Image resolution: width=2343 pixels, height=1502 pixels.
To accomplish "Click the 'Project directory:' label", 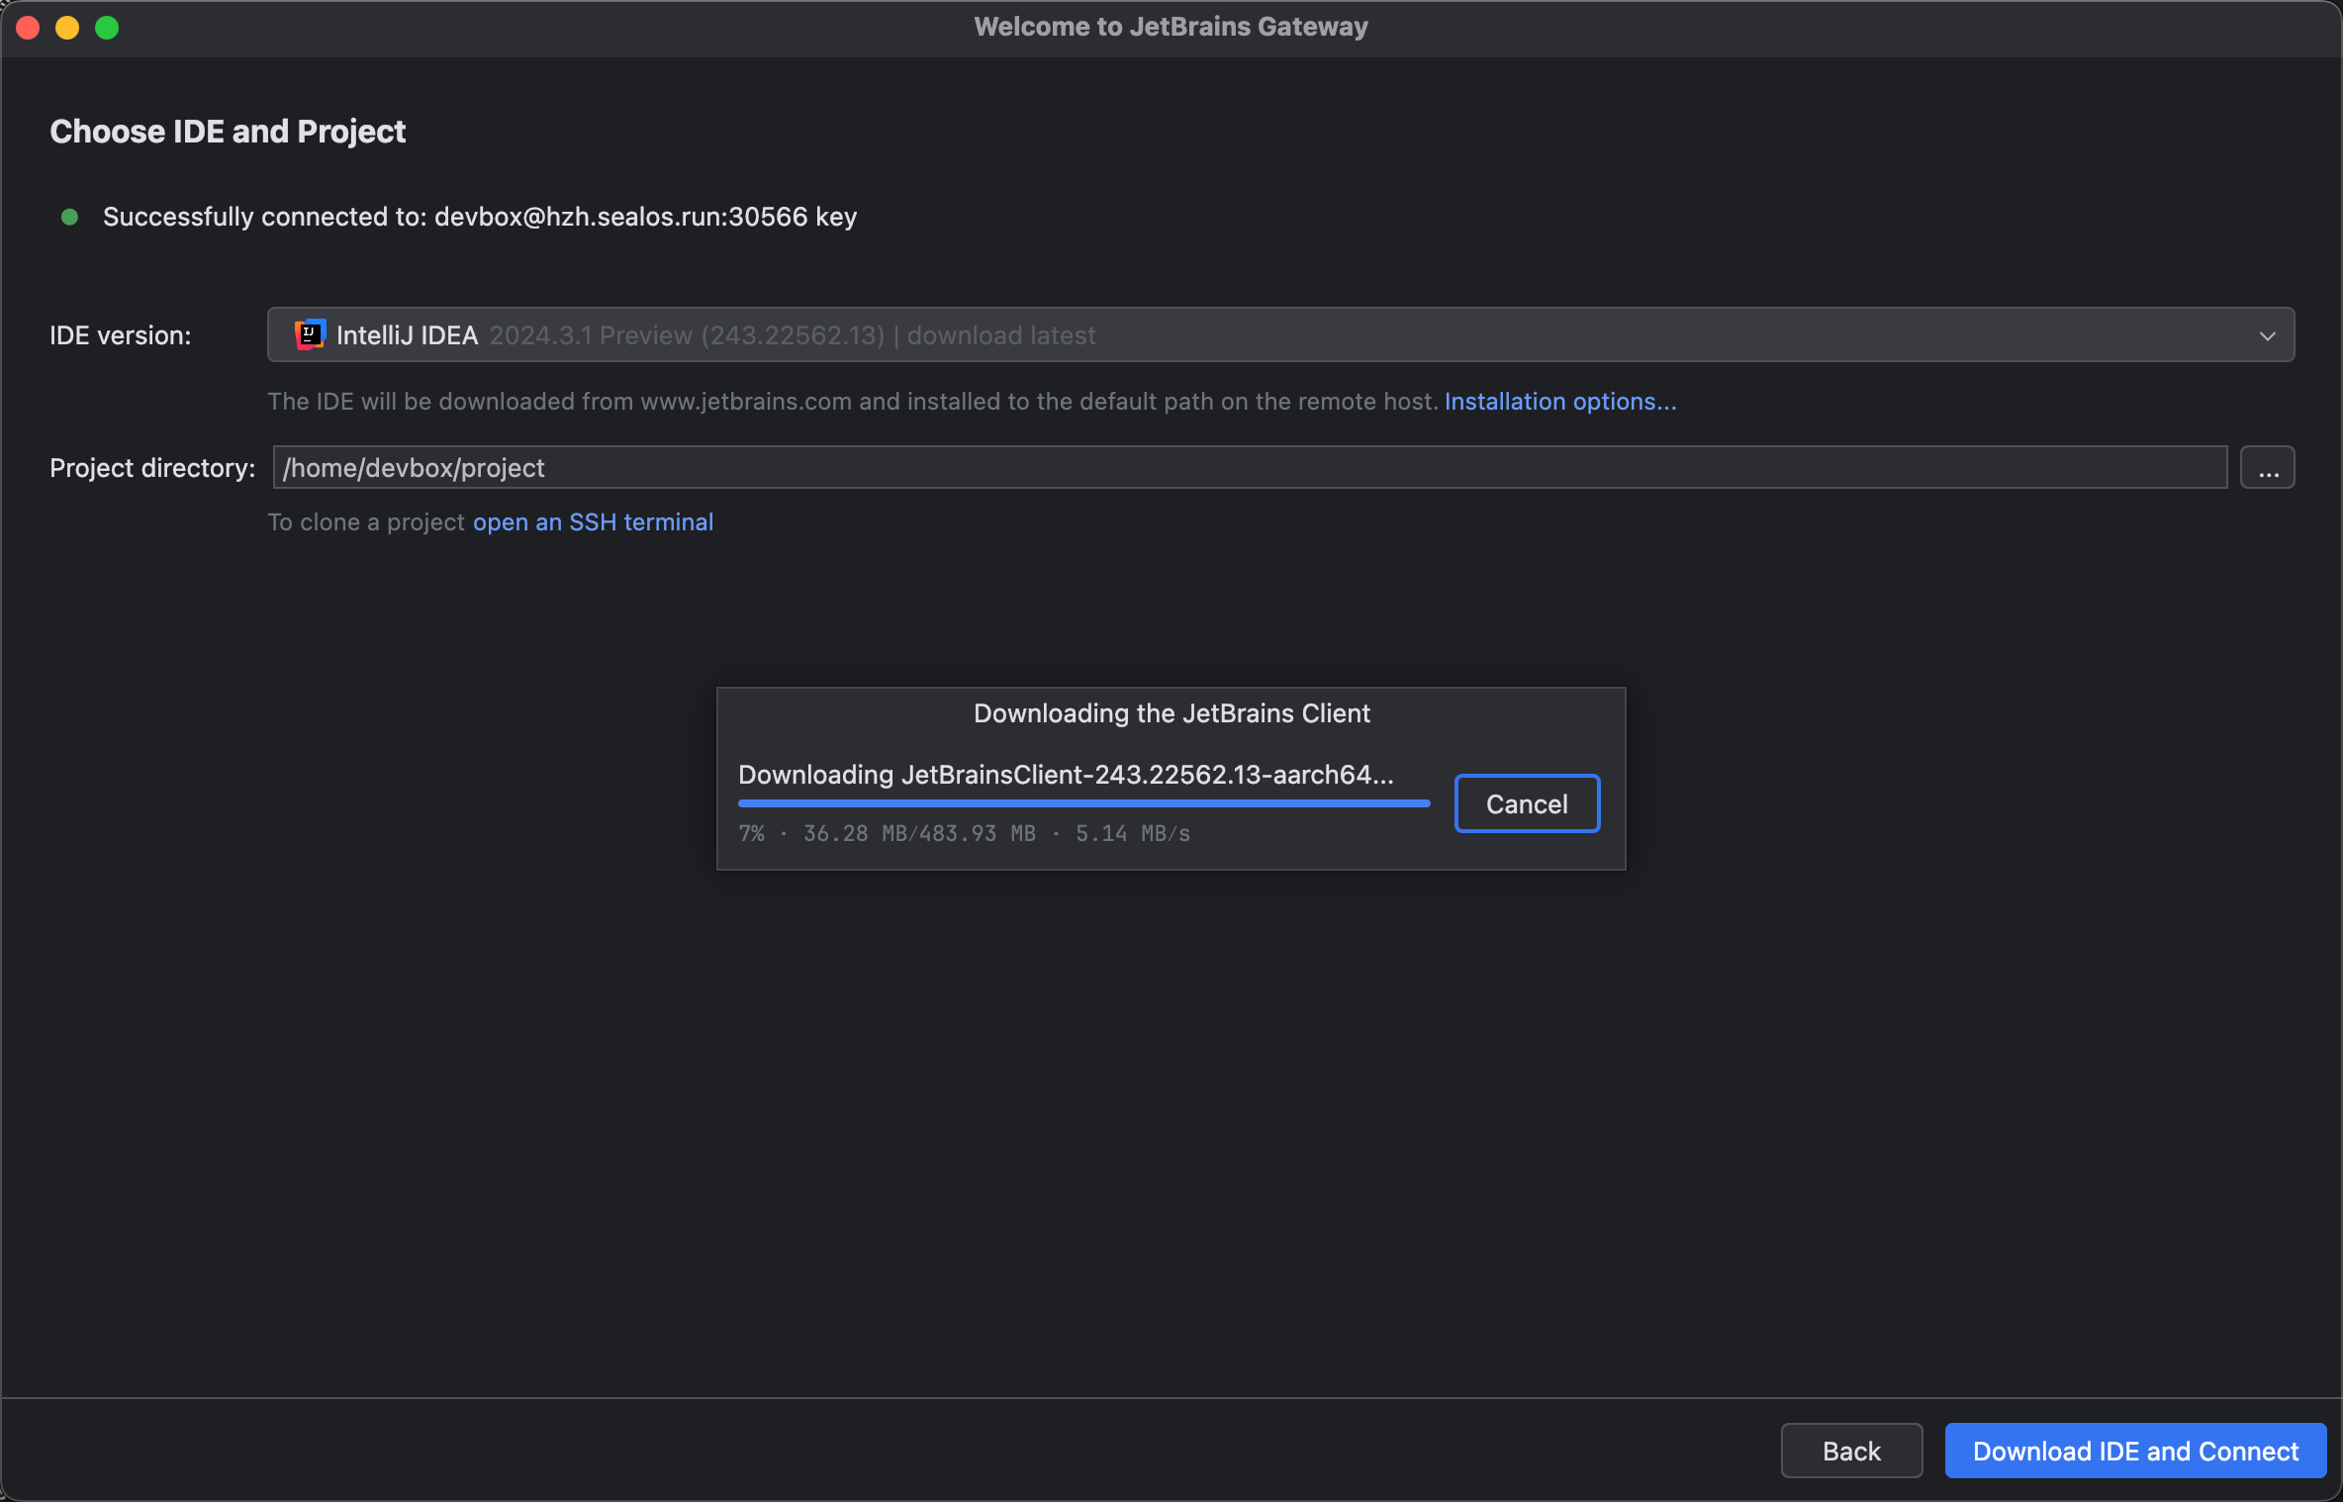I will (152, 467).
